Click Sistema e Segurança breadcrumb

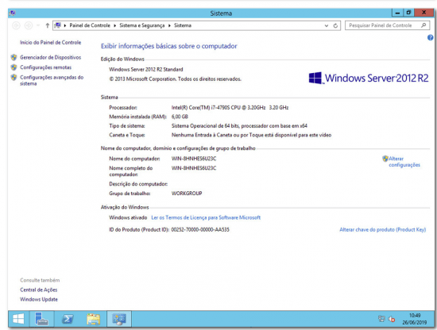[142, 25]
